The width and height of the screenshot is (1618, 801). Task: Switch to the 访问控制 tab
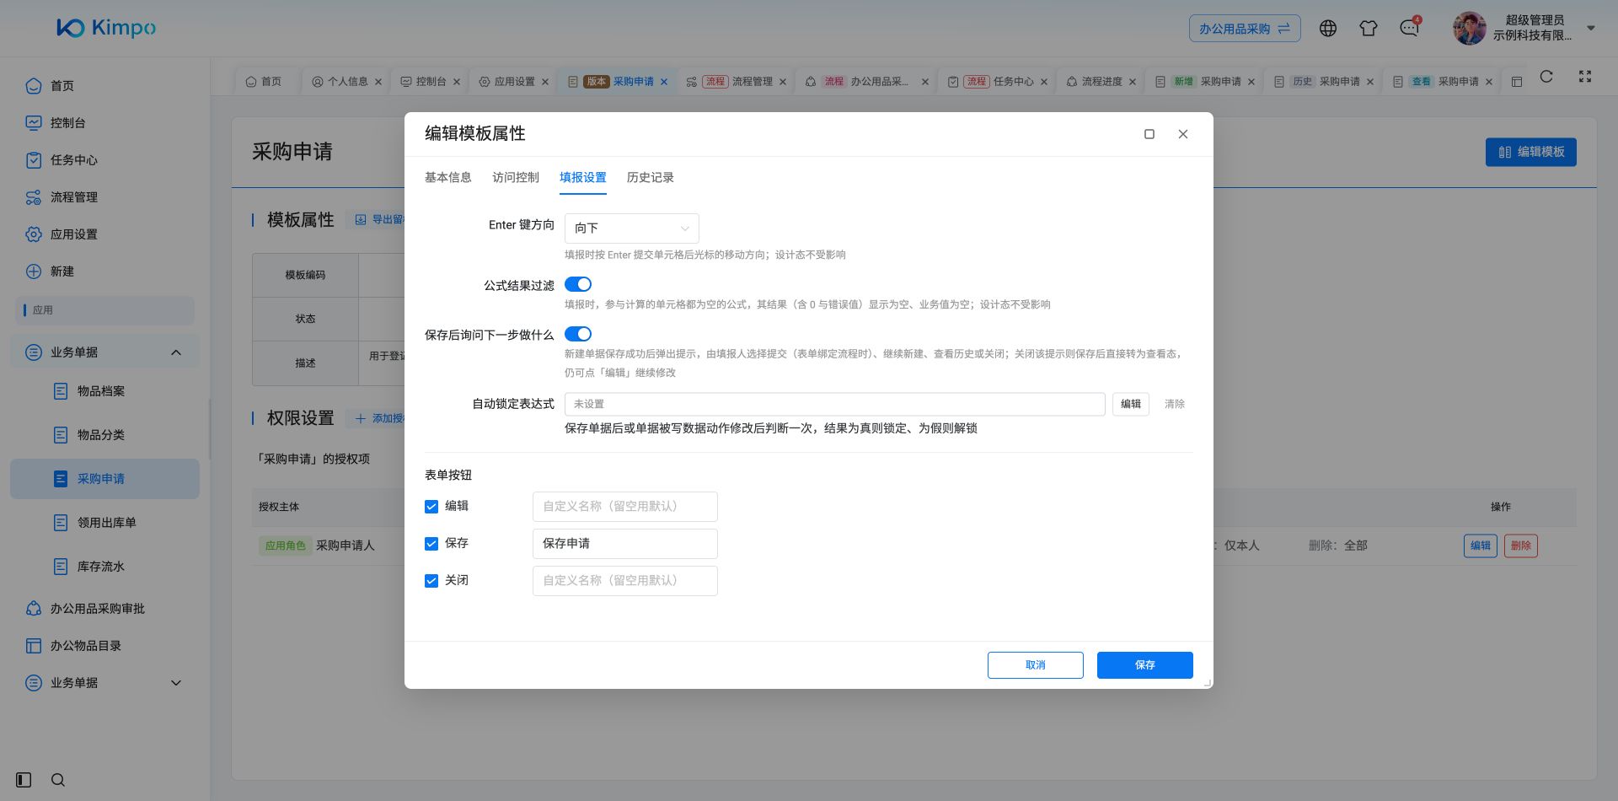[x=516, y=178]
